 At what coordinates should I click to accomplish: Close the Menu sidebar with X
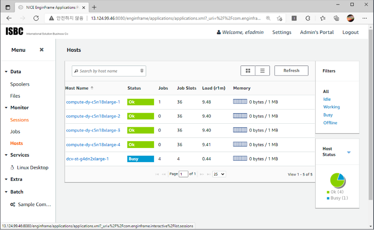pyautogui.click(x=42, y=49)
